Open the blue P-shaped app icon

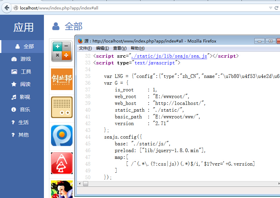coord(61,135)
